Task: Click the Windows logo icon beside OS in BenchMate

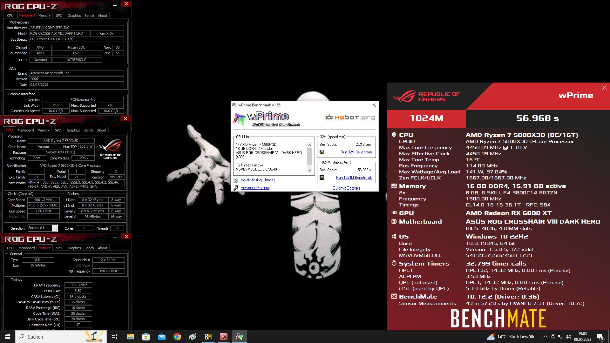Action: click(x=394, y=236)
